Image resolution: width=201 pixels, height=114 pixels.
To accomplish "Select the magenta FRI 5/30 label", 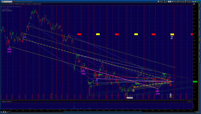I will point(158,92).
